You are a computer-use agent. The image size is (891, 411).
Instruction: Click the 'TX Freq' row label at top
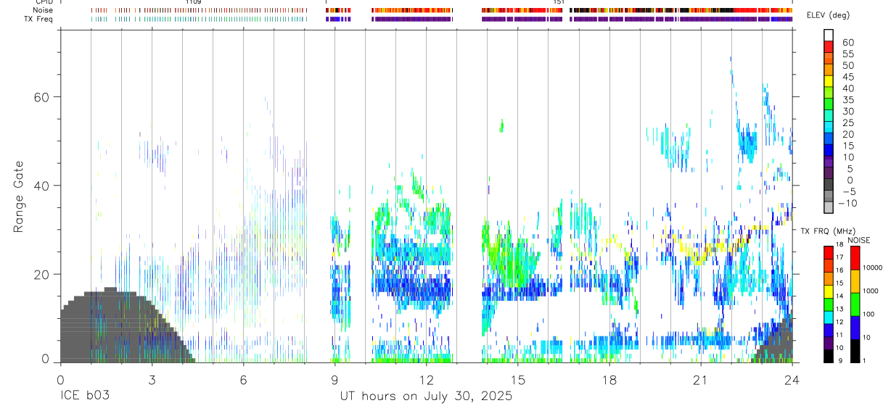pos(37,19)
